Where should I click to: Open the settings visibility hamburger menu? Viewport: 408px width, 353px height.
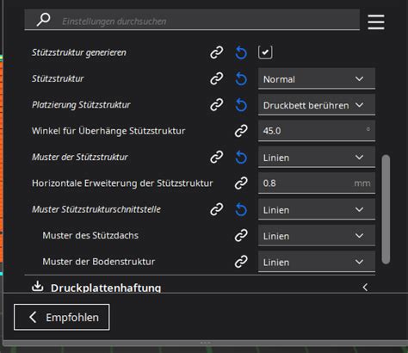(x=376, y=22)
